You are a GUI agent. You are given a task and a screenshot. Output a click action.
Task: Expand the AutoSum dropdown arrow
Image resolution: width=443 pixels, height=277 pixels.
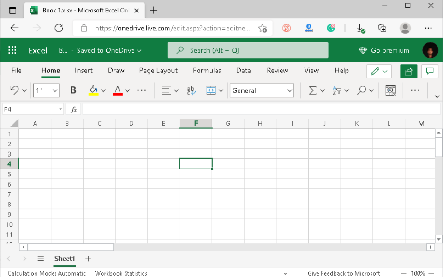[x=323, y=91]
